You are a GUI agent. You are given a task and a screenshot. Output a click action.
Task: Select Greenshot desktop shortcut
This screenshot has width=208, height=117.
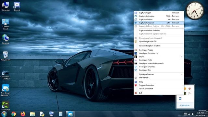(x=6, y=106)
